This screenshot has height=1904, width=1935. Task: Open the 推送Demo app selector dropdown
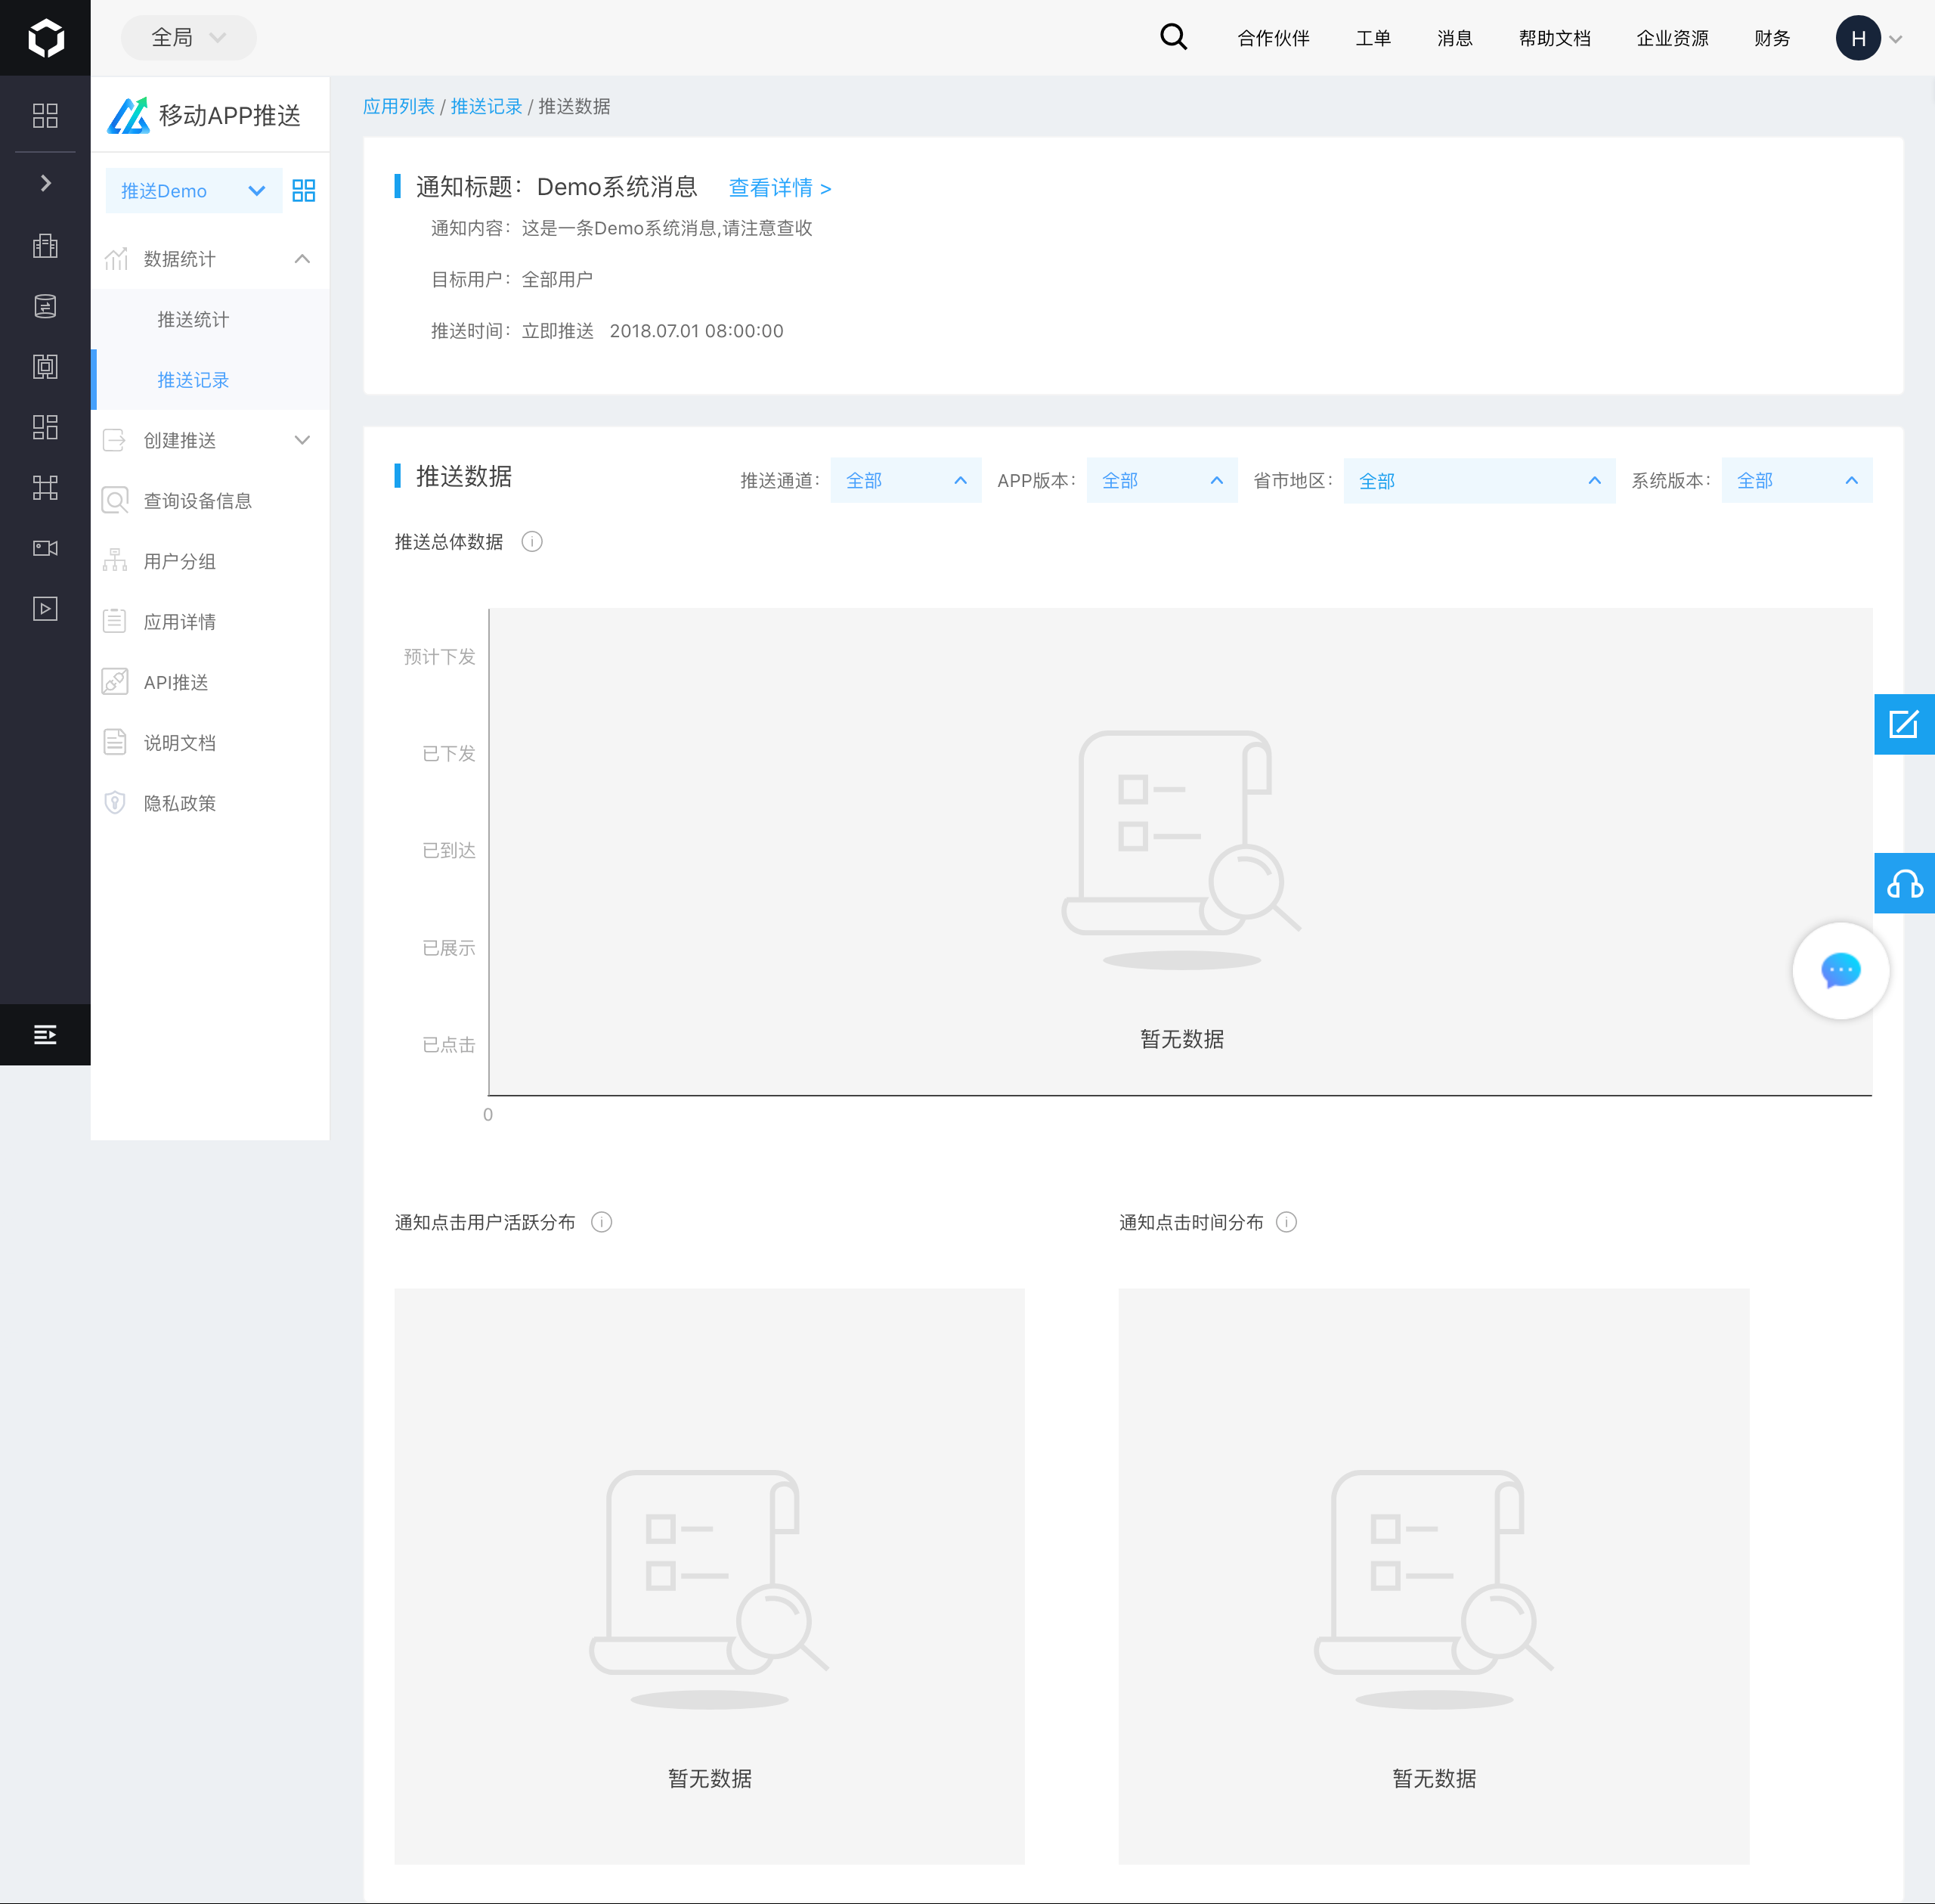(x=193, y=191)
